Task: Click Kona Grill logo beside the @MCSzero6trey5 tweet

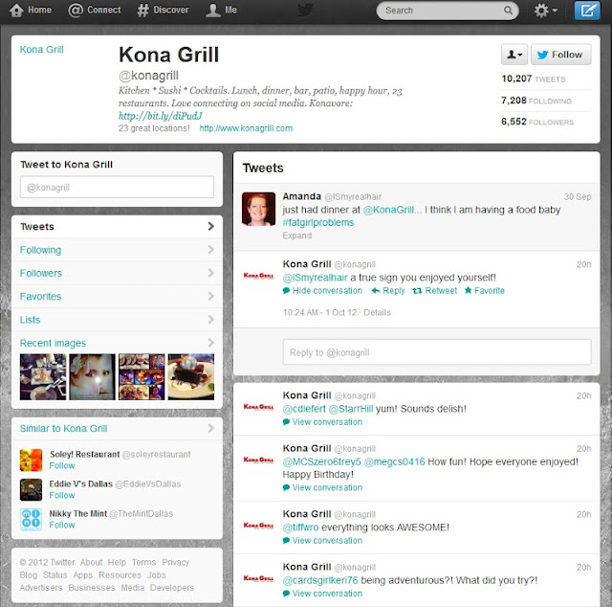Action: tap(258, 460)
